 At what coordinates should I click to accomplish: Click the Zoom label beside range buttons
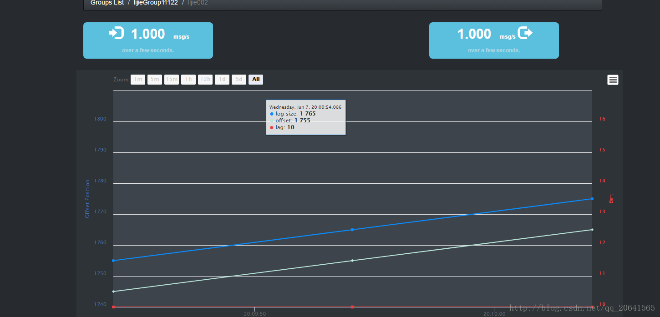pyautogui.click(x=121, y=80)
